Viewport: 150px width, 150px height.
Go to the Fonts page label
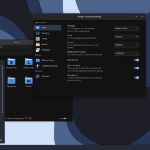click(x=44, y=39)
